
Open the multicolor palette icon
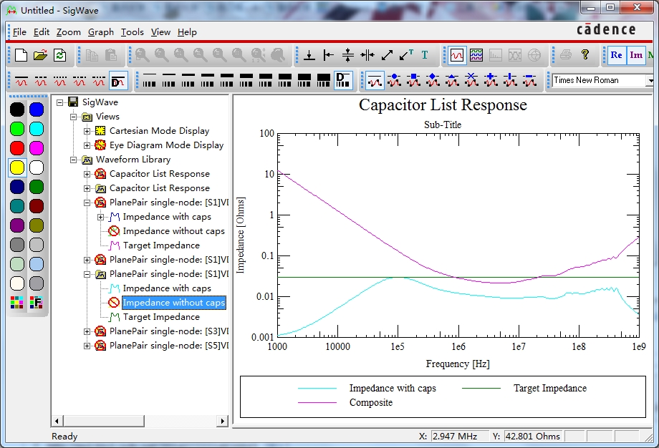(x=17, y=302)
